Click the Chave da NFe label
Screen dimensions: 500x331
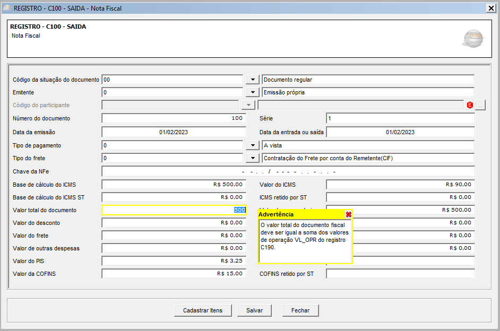pyautogui.click(x=31, y=171)
